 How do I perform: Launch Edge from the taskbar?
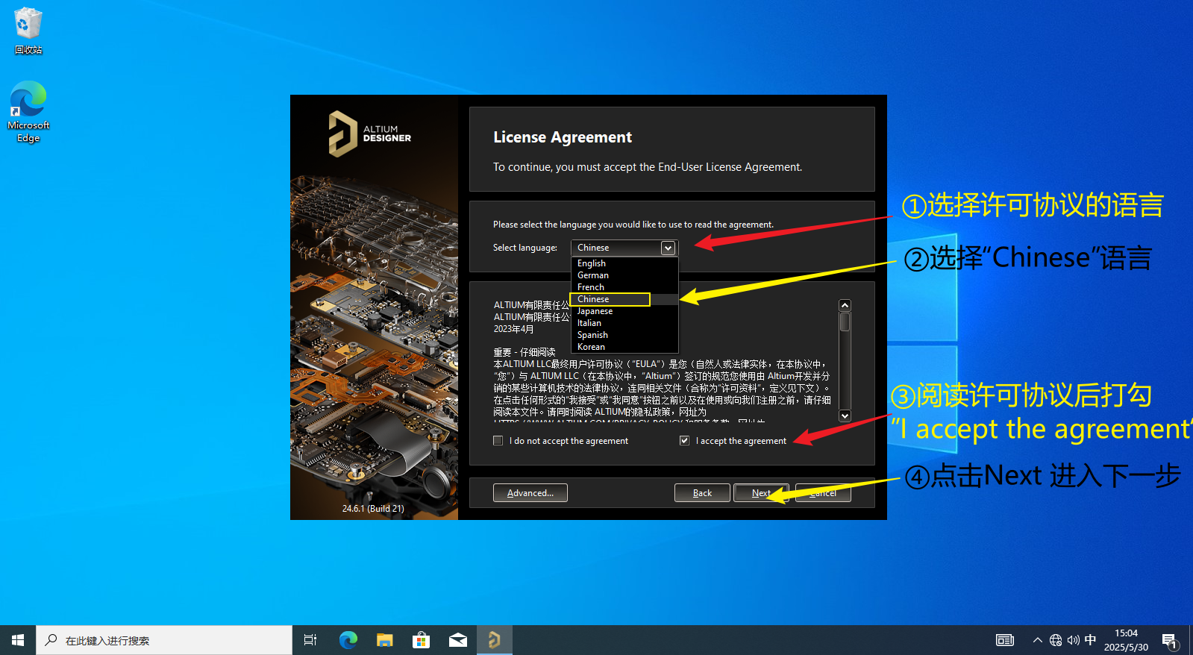[x=348, y=640]
